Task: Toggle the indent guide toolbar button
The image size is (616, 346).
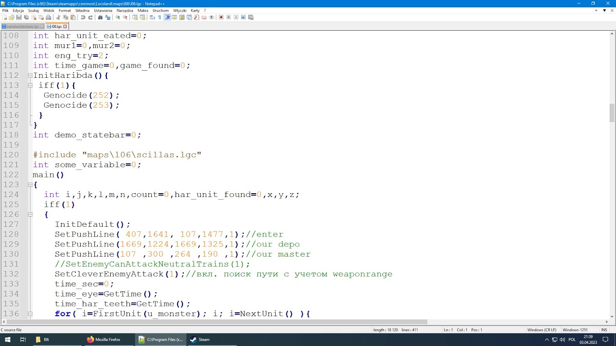Action: pos(167,17)
